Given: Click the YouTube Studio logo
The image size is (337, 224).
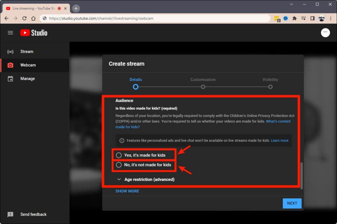Looking at the screenshot, I should tap(34, 33).
